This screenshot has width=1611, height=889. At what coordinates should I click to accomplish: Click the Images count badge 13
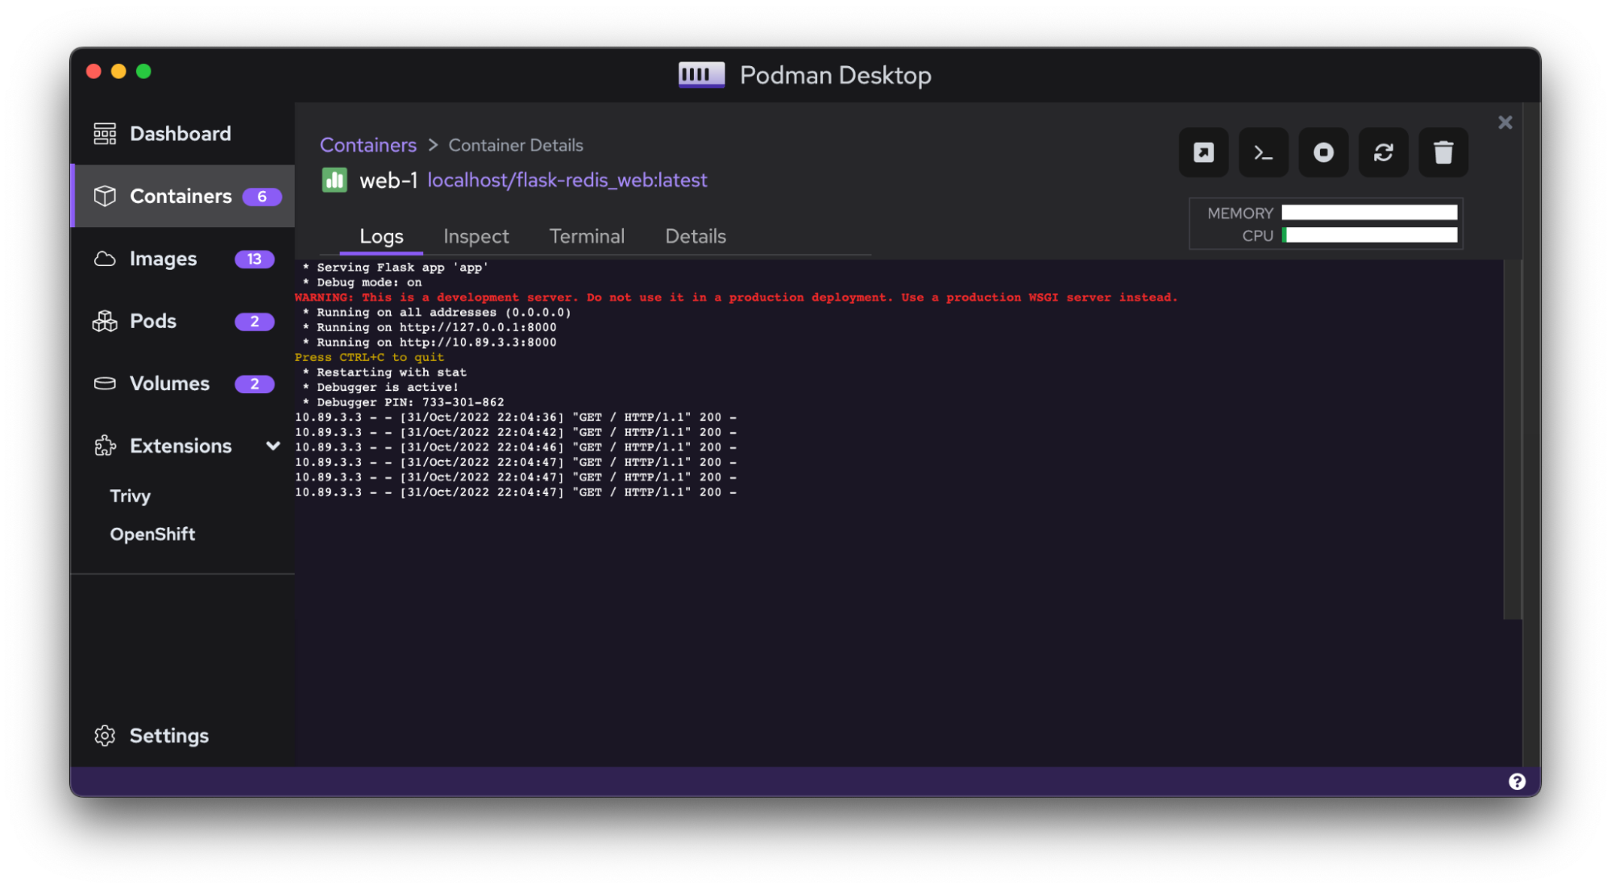click(x=255, y=259)
